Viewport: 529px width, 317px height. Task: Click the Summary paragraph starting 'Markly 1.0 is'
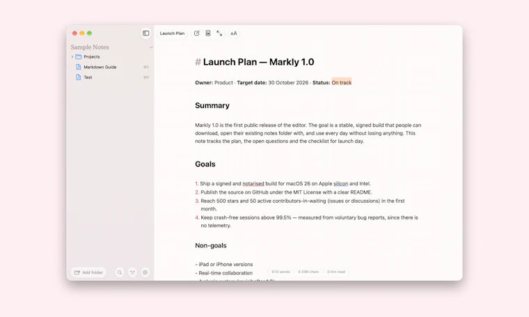coord(308,133)
